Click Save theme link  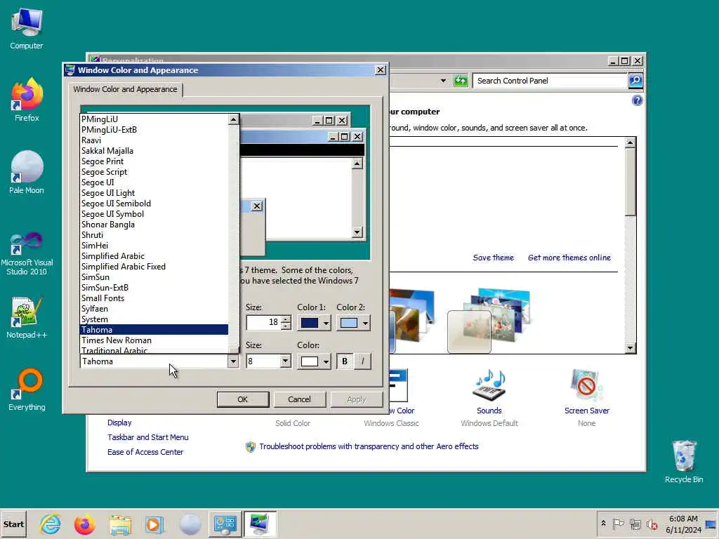click(x=494, y=258)
